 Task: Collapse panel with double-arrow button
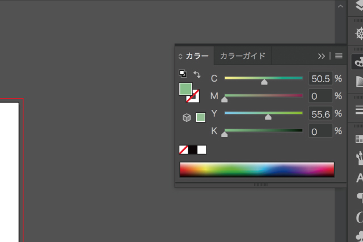322,56
